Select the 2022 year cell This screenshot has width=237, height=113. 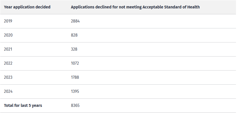point(8,63)
